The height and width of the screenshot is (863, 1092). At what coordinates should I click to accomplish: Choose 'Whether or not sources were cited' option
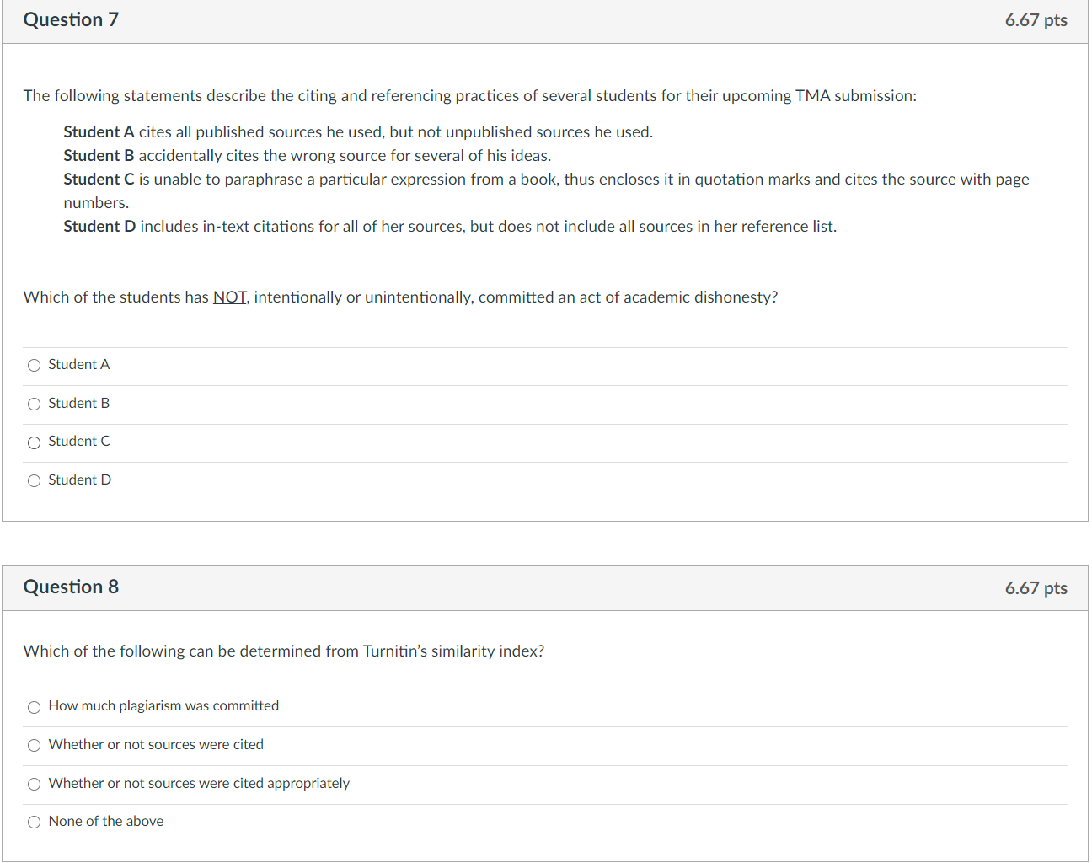34,745
